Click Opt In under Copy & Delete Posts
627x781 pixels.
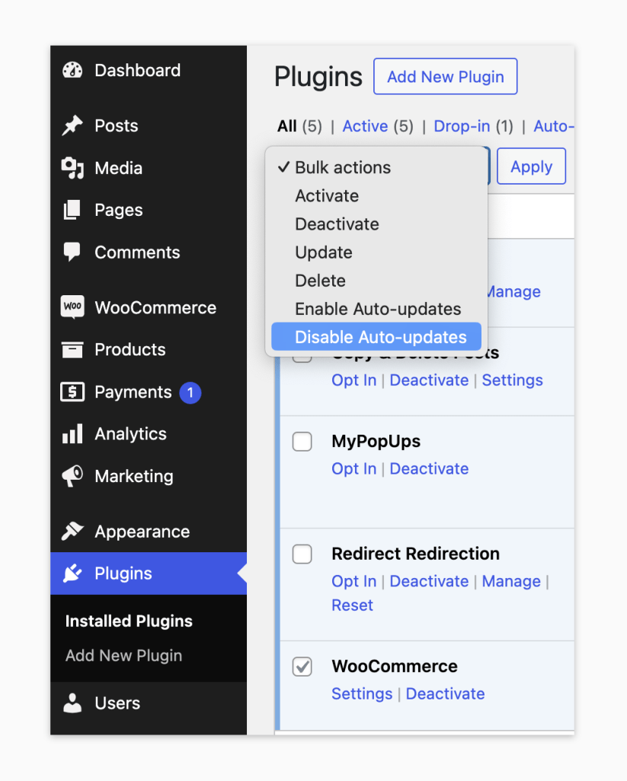click(353, 380)
